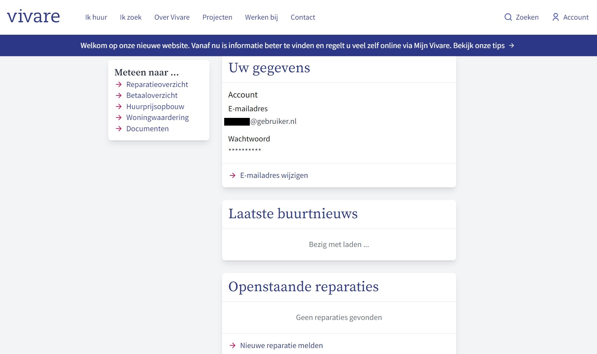Viewport: 597px width, 354px height.
Task: Click the search magnifier icon
Action: pyautogui.click(x=508, y=17)
